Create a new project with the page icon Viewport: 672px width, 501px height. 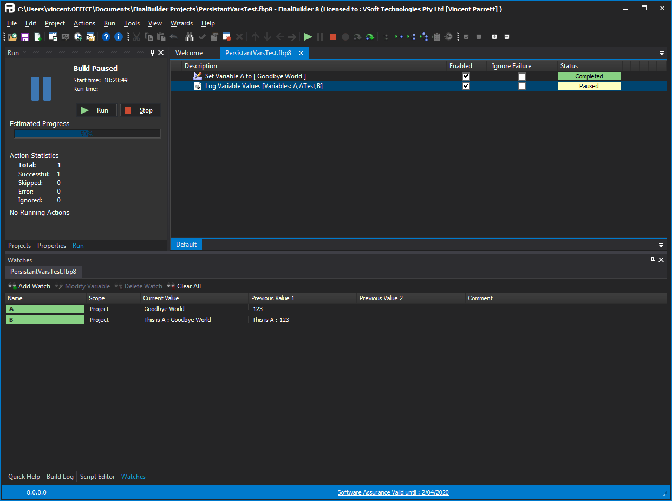coord(38,37)
